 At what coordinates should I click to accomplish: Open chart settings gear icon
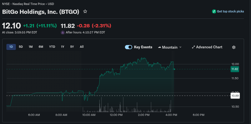coord(234,47)
